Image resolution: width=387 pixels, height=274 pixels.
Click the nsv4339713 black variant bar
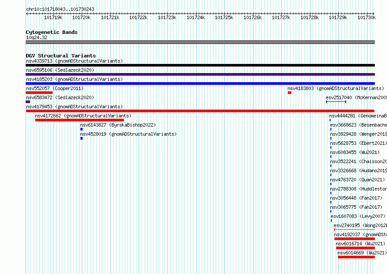(200, 65)
